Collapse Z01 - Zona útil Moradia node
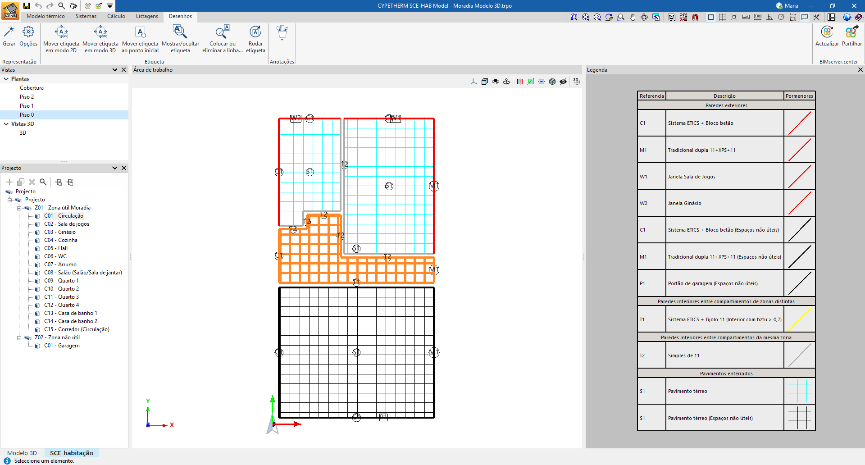The width and height of the screenshot is (865, 465). [19, 208]
